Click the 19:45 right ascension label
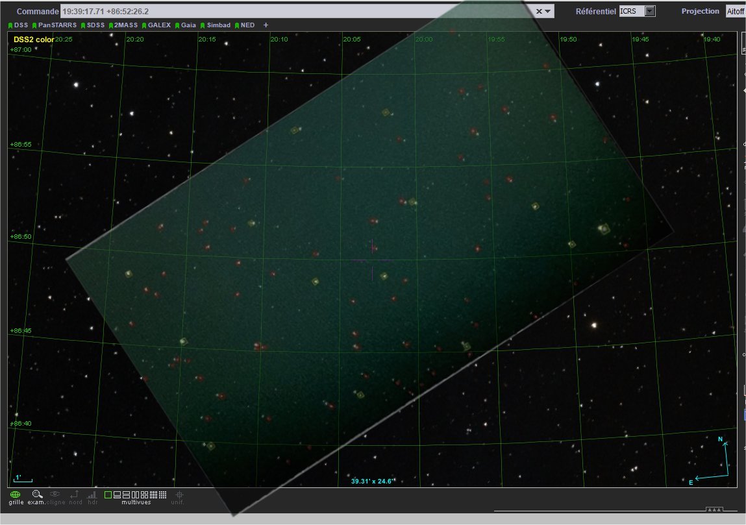The image size is (746, 525). tap(640, 40)
